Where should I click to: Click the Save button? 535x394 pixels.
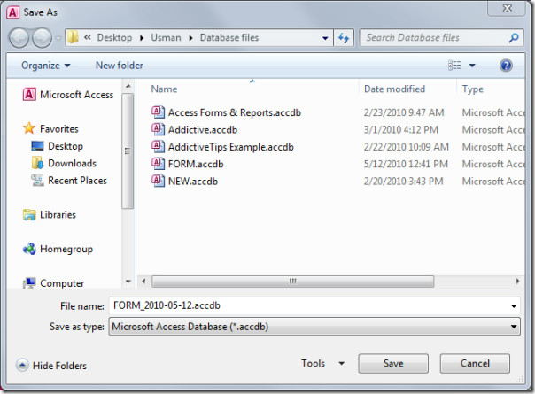coord(393,363)
